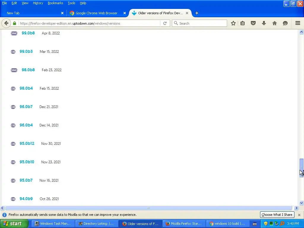304x228 pixels.
Task: Open the File menu
Action: 4,3
